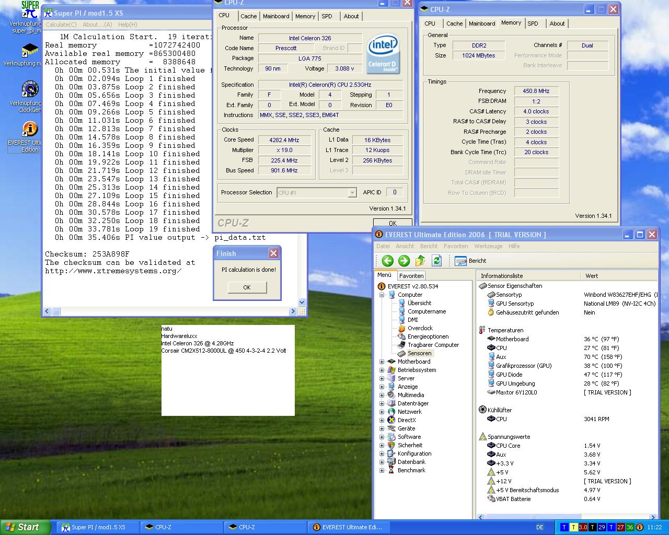Click OK in the Finish dialog
This screenshot has height=535, width=669.
click(x=247, y=287)
